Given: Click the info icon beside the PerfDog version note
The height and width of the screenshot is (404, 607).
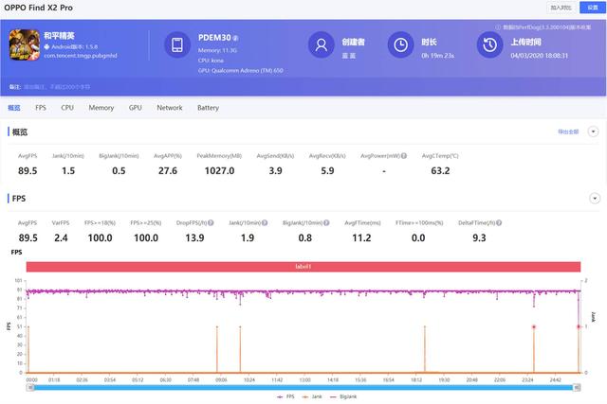Looking at the screenshot, I should pyautogui.click(x=498, y=27).
